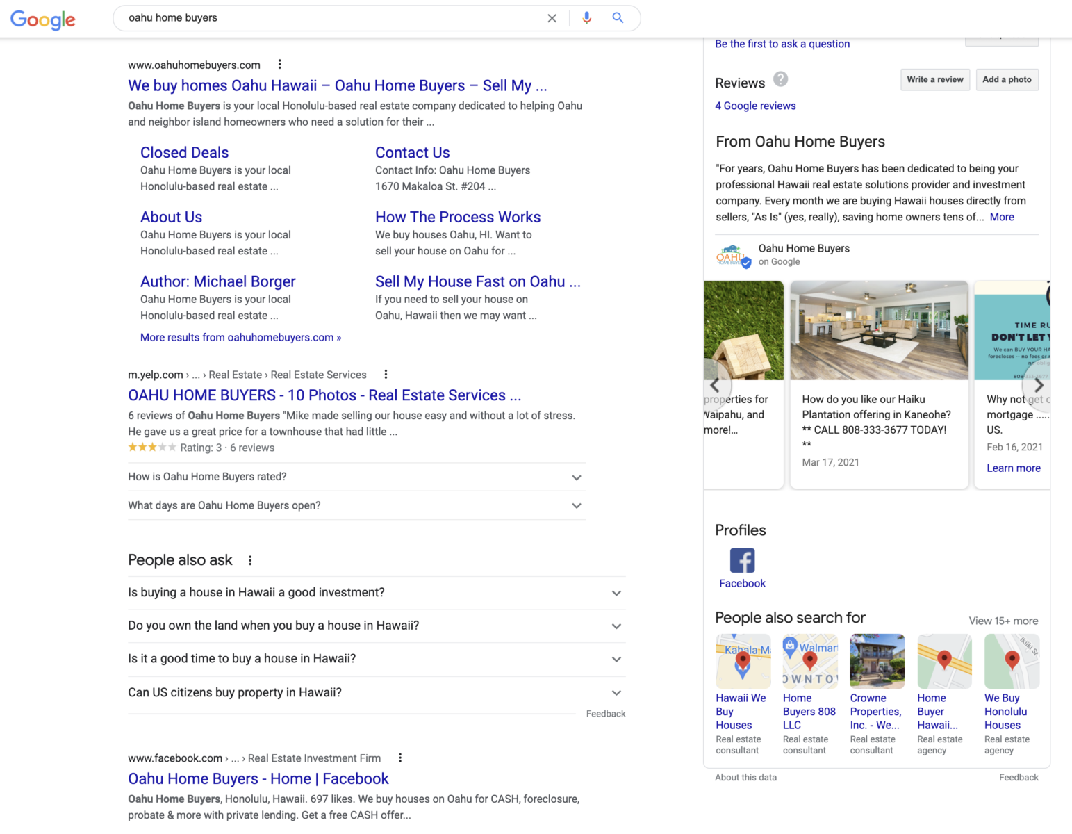
Task: Click Feedback below the knowledge panel
Action: pos(1019,778)
